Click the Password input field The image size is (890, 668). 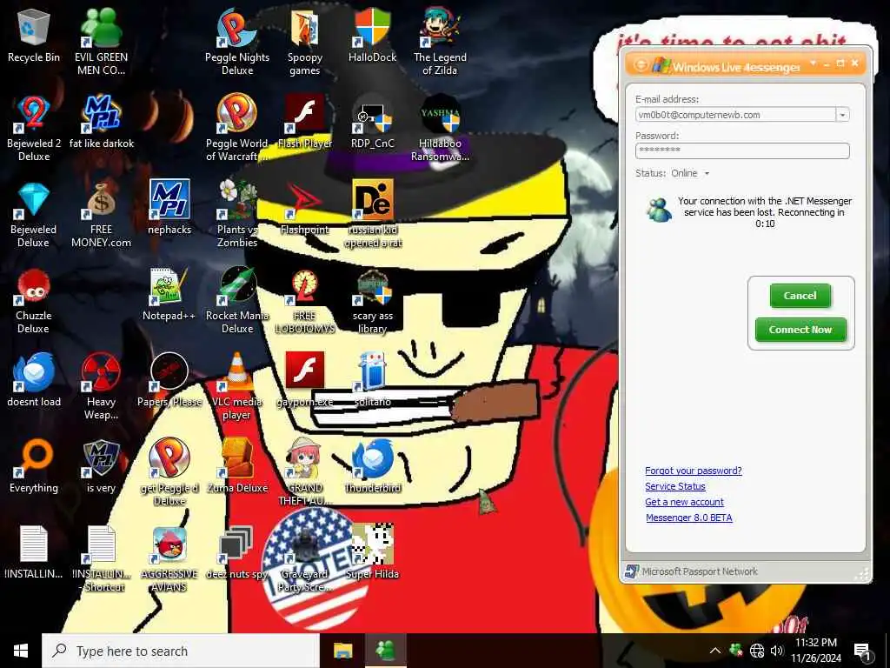pyautogui.click(x=742, y=150)
